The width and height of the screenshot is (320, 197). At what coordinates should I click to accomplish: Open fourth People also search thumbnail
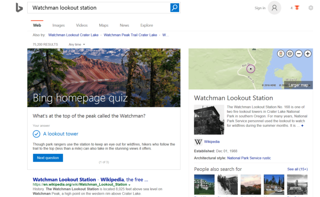point(274,185)
